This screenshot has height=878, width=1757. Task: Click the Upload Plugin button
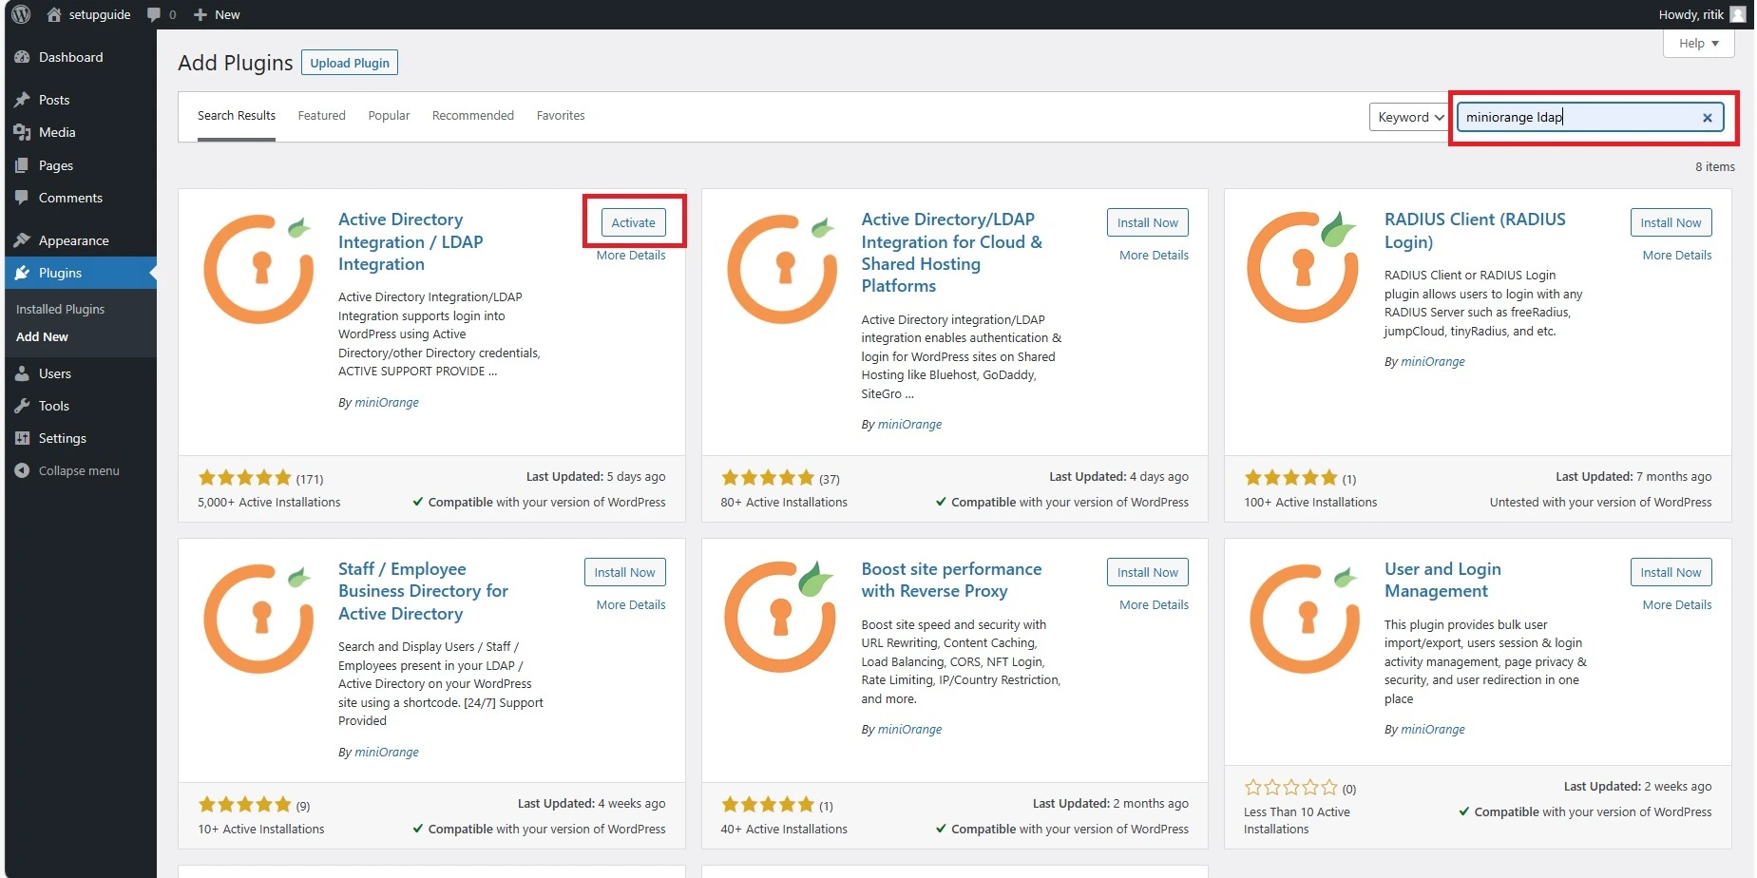pos(350,63)
